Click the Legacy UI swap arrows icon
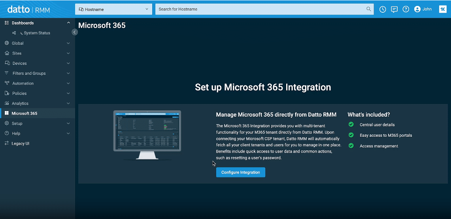This screenshot has width=451, height=219. click(x=7, y=143)
